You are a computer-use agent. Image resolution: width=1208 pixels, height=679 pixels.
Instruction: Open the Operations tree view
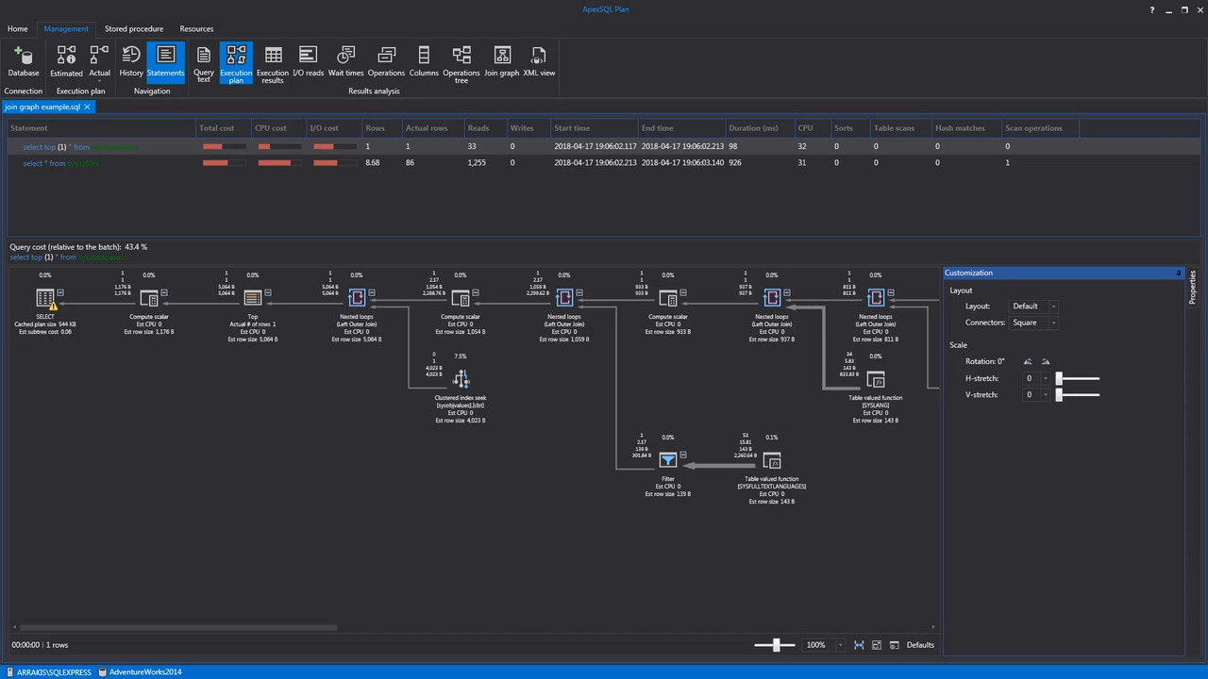pyautogui.click(x=461, y=59)
